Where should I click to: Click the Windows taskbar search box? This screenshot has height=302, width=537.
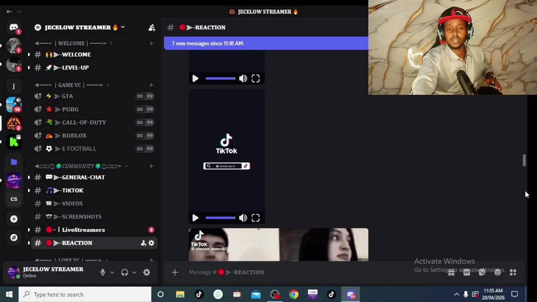coord(85,294)
